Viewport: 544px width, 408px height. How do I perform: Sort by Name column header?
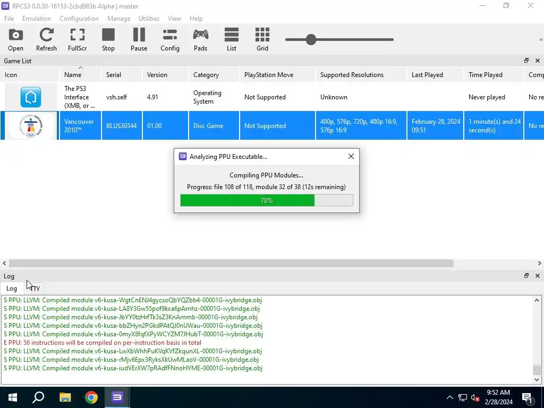pyautogui.click(x=80, y=74)
